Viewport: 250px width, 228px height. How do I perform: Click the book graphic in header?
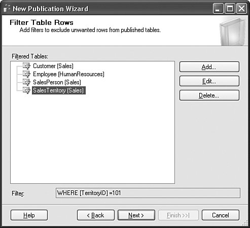pos(233,32)
